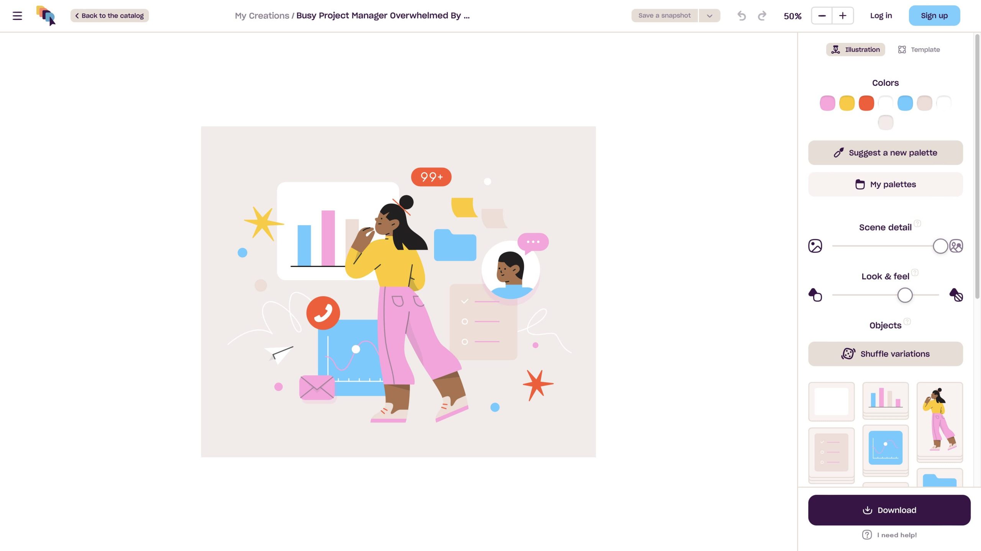Screen dimensions: 981x551
Task: Click the simple scene detail image icon
Action: [815, 246]
